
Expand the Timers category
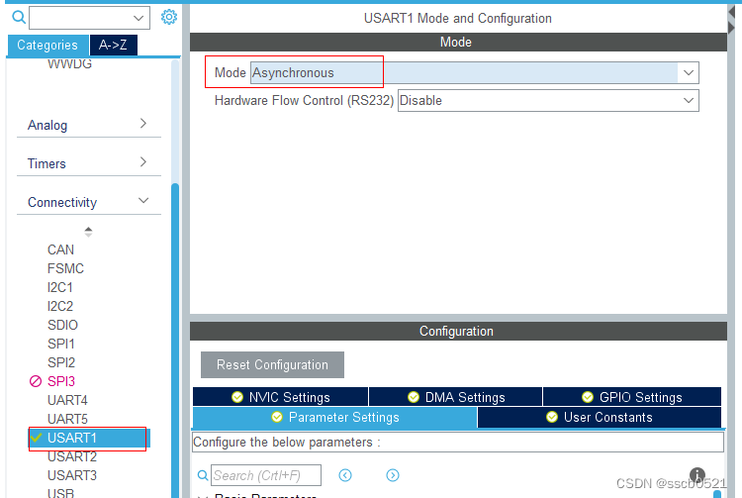[x=88, y=163]
